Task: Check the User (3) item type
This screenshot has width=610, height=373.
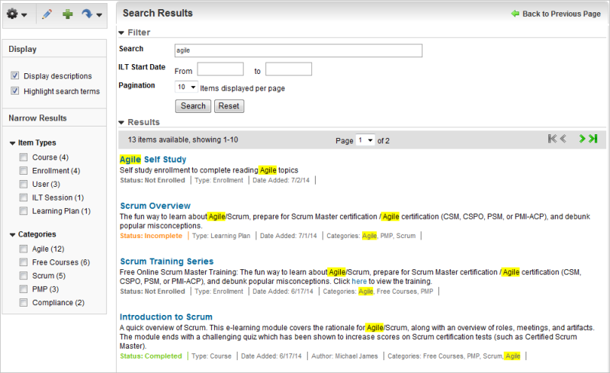Action: [24, 184]
